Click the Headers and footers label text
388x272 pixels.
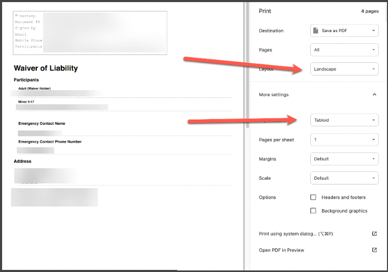(343, 198)
